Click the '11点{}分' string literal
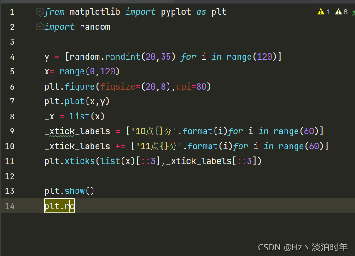The image size is (355, 256). click(159, 147)
